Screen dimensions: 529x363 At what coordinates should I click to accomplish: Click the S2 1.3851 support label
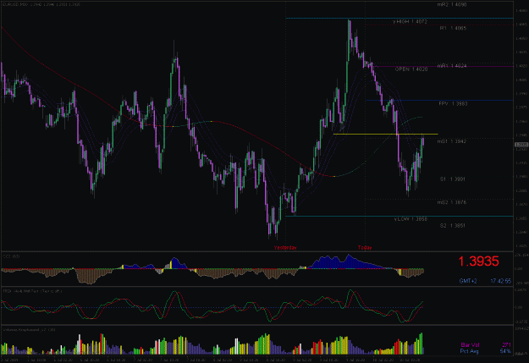click(x=453, y=226)
